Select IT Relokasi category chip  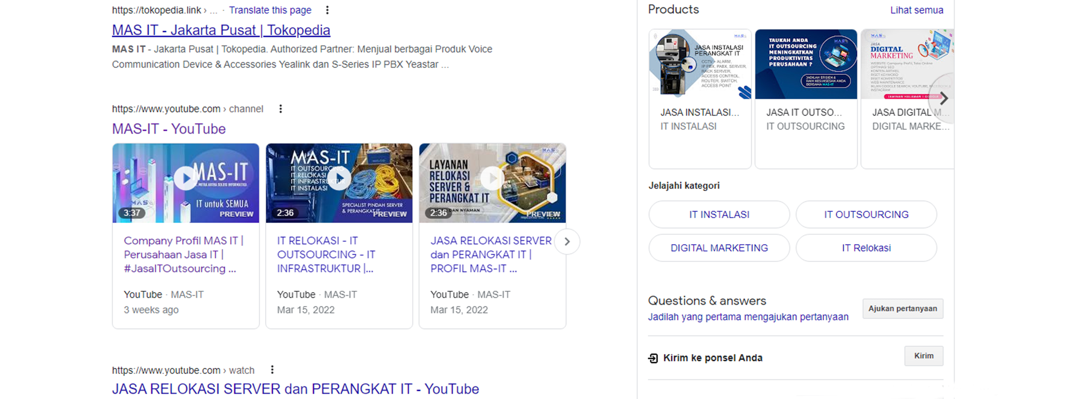click(x=866, y=248)
